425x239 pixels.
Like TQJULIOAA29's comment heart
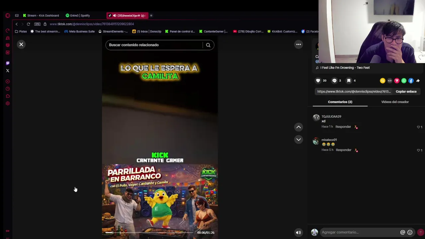coord(418,127)
